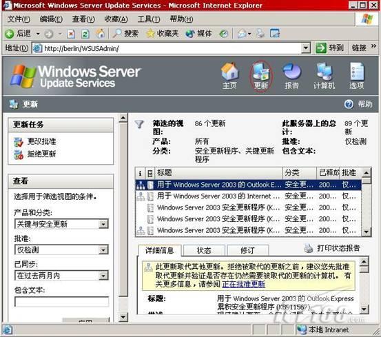Open the 计算机 computers icon
The width and height of the screenshot is (381, 337).
[x=324, y=76]
